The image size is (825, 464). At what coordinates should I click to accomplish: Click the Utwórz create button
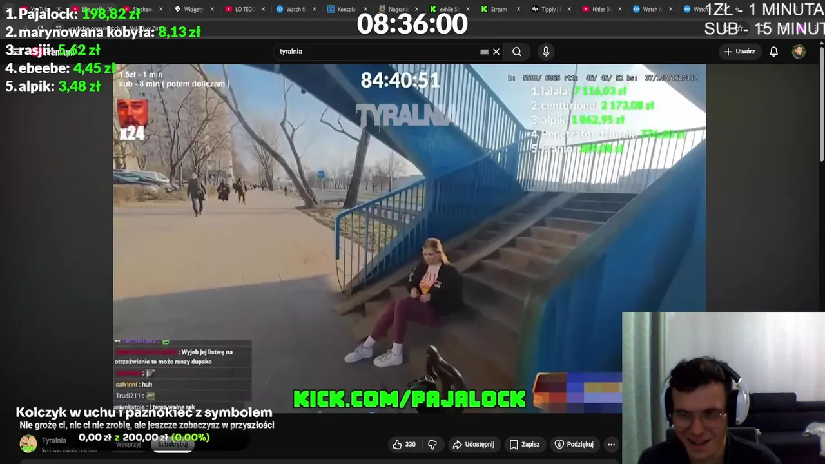739,52
